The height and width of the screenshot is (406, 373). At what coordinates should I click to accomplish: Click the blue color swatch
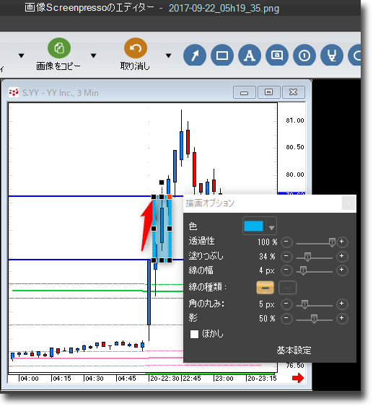coord(253,226)
